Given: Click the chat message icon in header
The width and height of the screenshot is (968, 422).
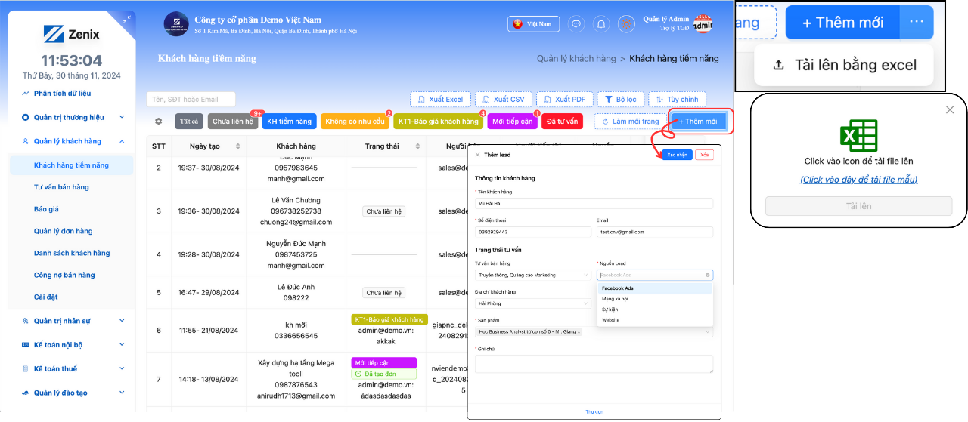Looking at the screenshot, I should pyautogui.click(x=576, y=24).
